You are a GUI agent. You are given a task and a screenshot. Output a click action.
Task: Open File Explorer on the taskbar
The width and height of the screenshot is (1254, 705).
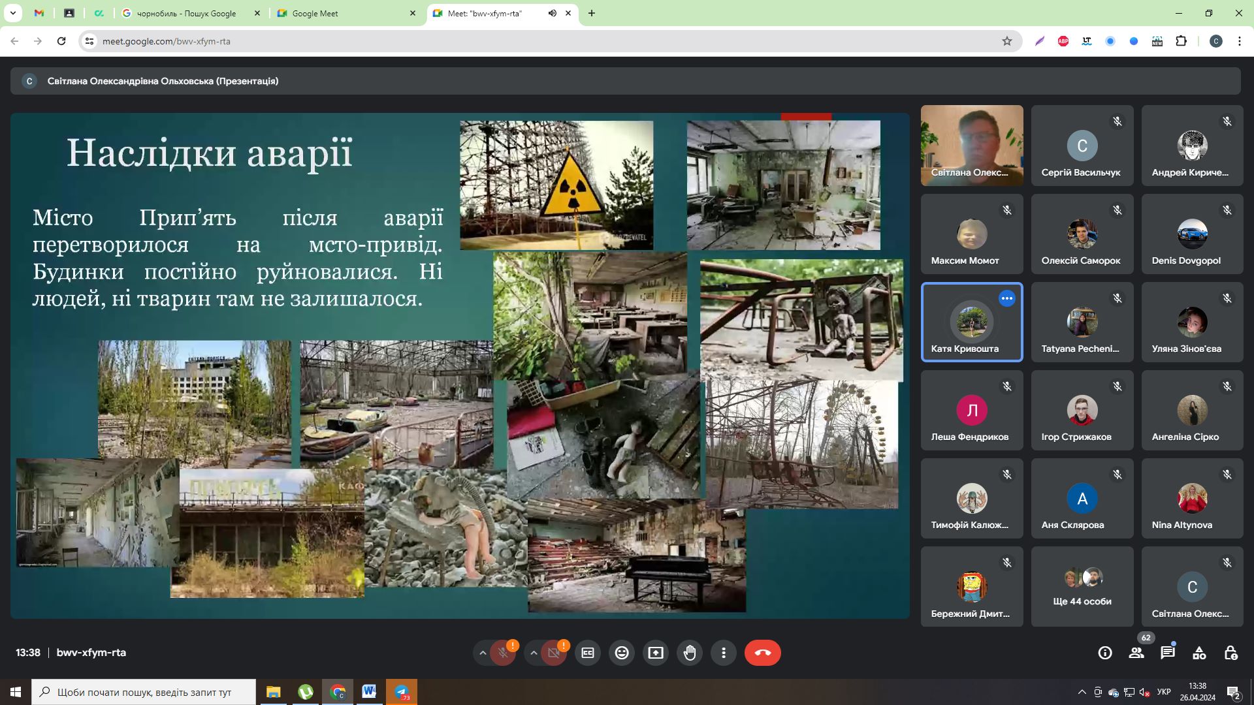(x=273, y=692)
